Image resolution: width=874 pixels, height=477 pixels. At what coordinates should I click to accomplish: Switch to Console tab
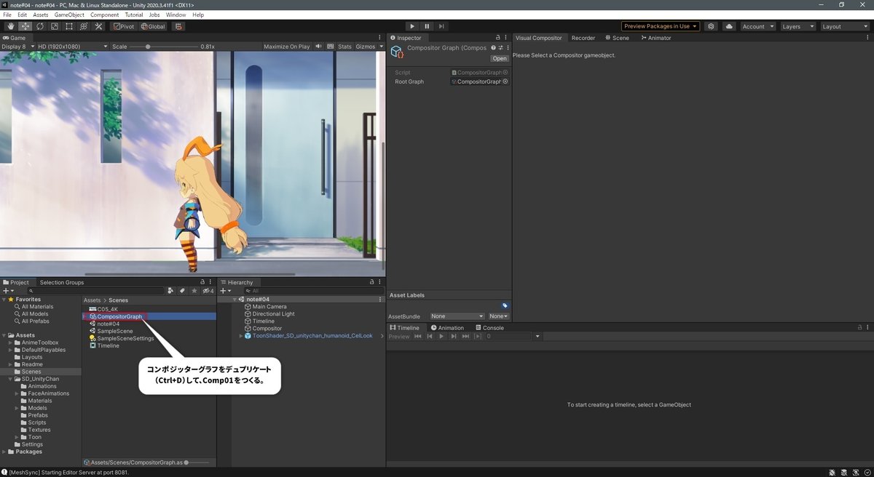click(x=489, y=328)
